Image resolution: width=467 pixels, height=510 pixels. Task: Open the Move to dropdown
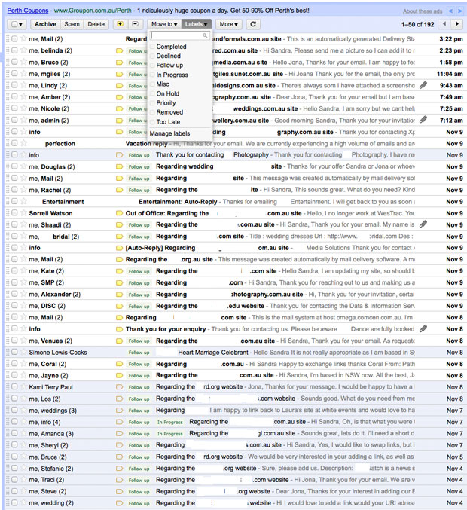pos(164,24)
